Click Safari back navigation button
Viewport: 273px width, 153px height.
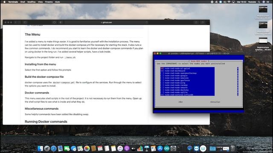pos(16,23)
